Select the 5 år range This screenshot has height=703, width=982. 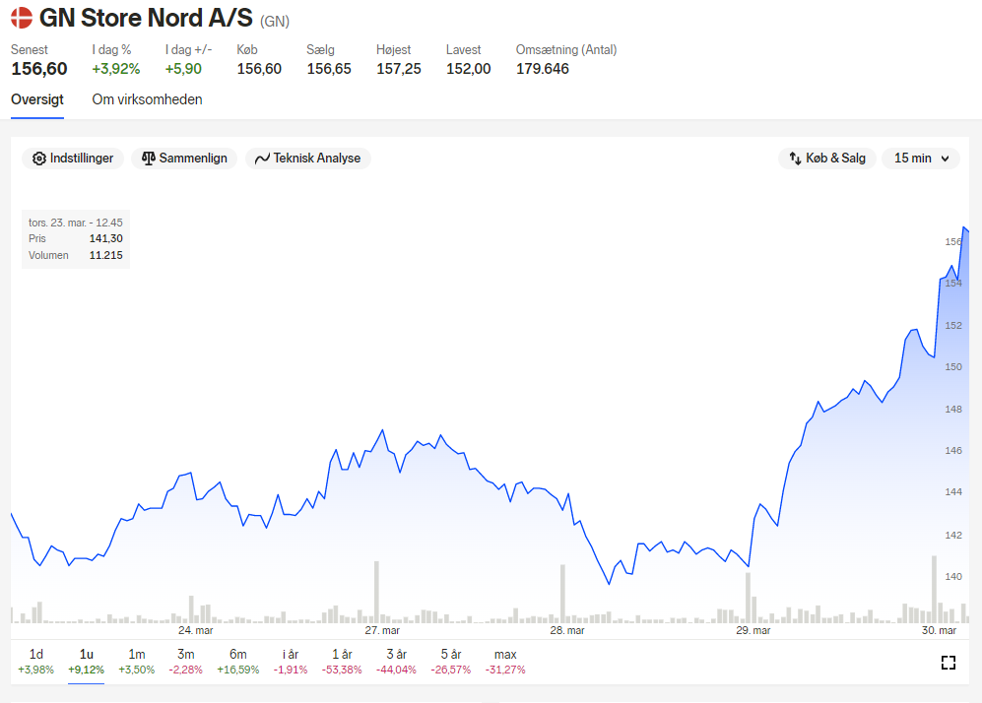click(x=451, y=662)
